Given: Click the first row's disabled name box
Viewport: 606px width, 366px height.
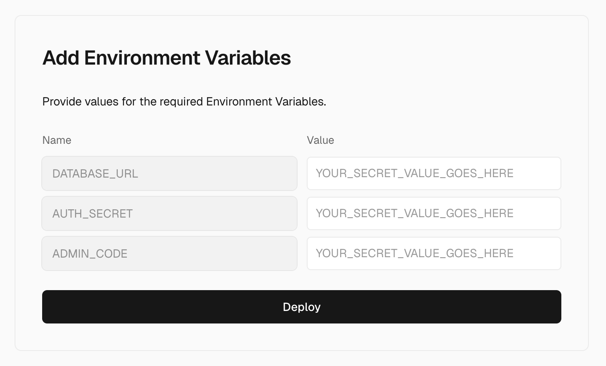Looking at the screenshot, I should [169, 173].
